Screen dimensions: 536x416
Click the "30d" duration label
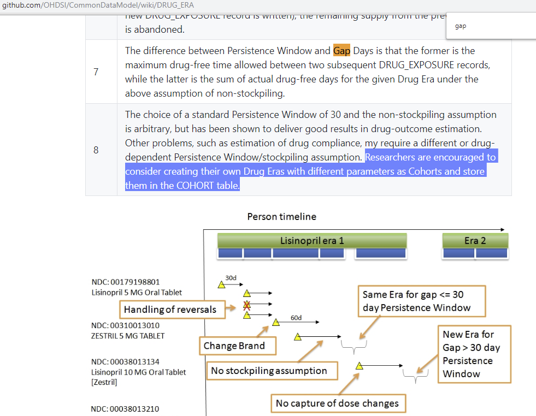click(231, 278)
